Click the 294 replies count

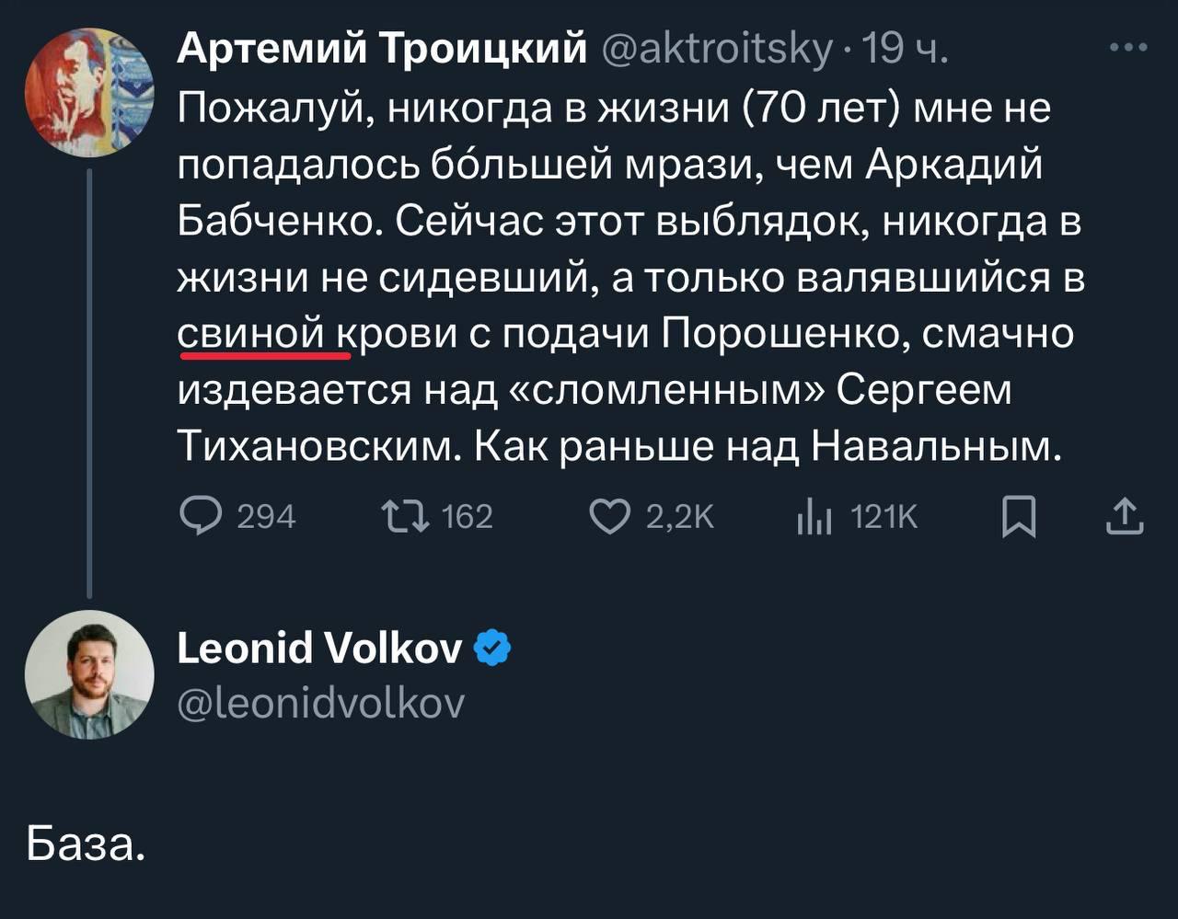pyautogui.click(x=267, y=517)
